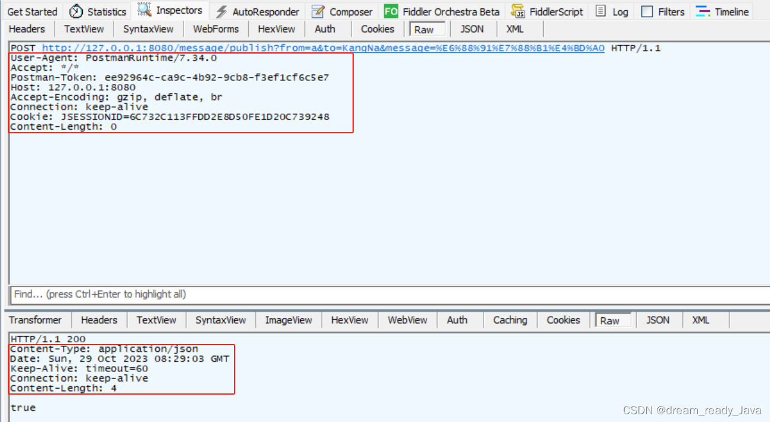Select request TextView inspector tab
This screenshot has height=422, width=770.
(x=84, y=29)
